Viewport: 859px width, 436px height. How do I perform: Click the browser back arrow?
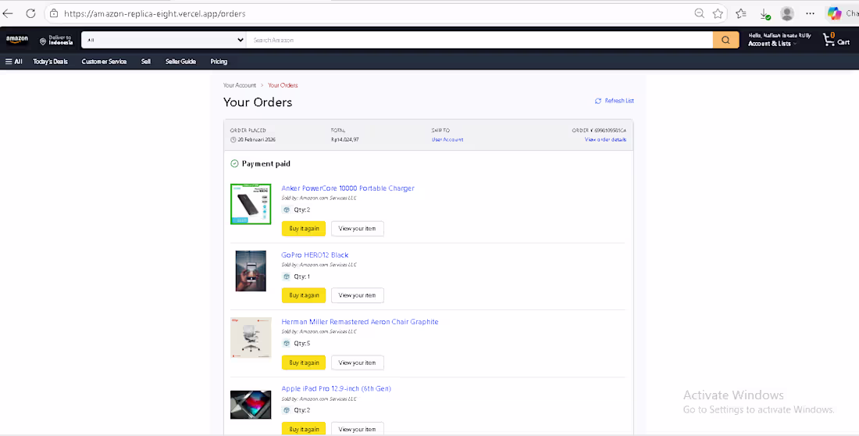pos(8,13)
